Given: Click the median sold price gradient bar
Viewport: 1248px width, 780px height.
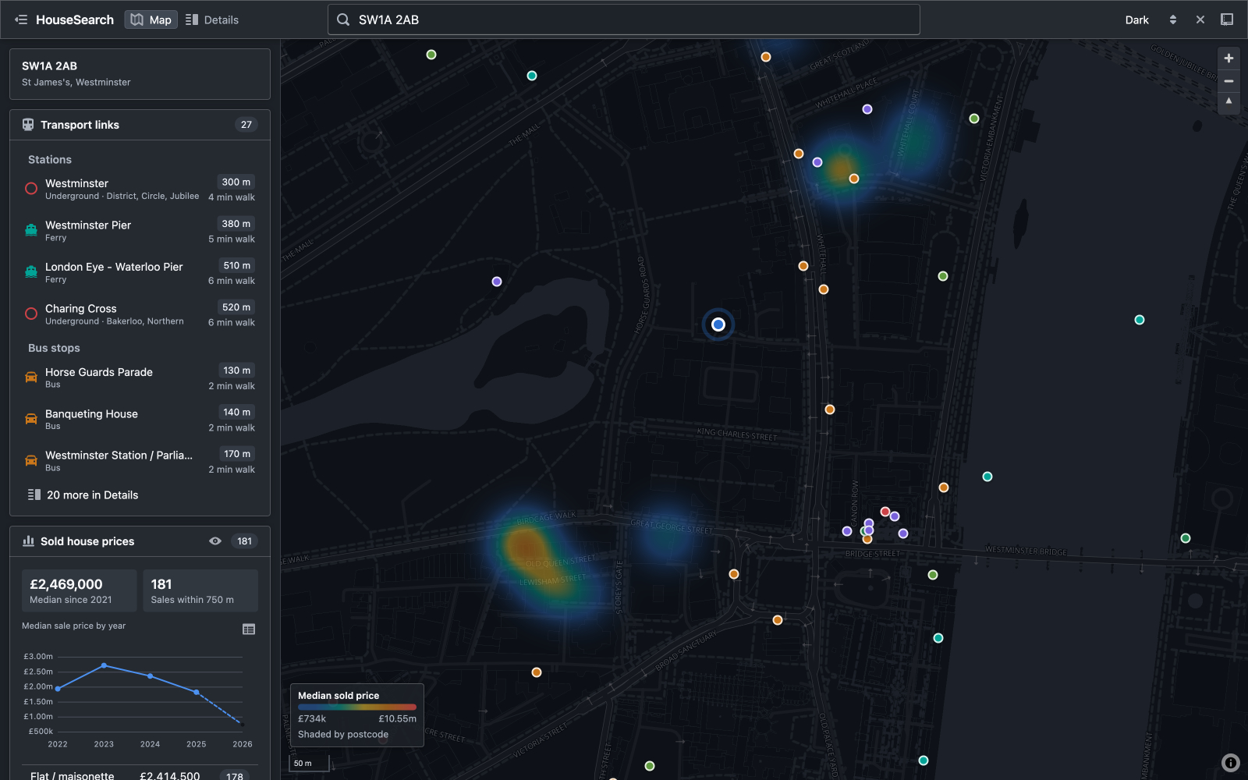Looking at the screenshot, I should click(357, 707).
